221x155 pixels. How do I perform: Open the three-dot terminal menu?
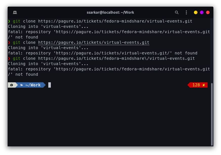pos(186,12)
